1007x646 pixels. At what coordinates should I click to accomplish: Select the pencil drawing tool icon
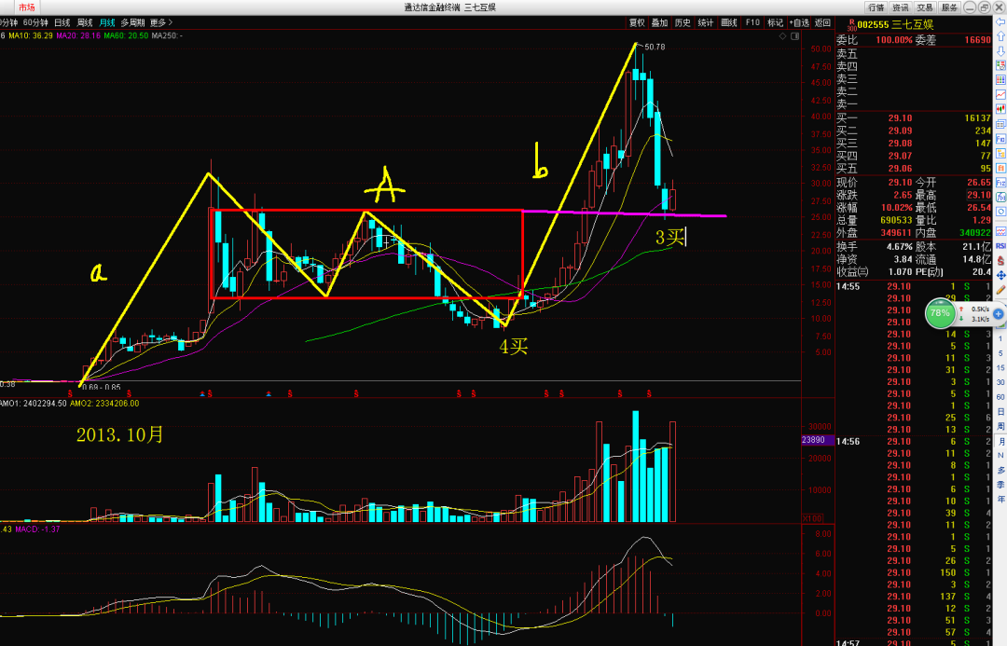[x=1000, y=291]
